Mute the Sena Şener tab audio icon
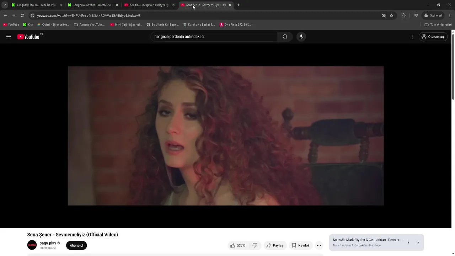The height and width of the screenshot is (256, 455). point(224,5)
